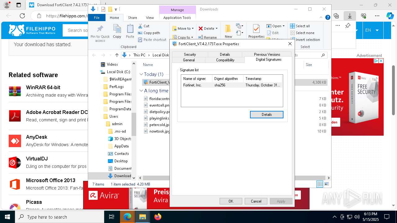
Task: Click the navigation pane vertical scrollbar
Action: [134, 124]
